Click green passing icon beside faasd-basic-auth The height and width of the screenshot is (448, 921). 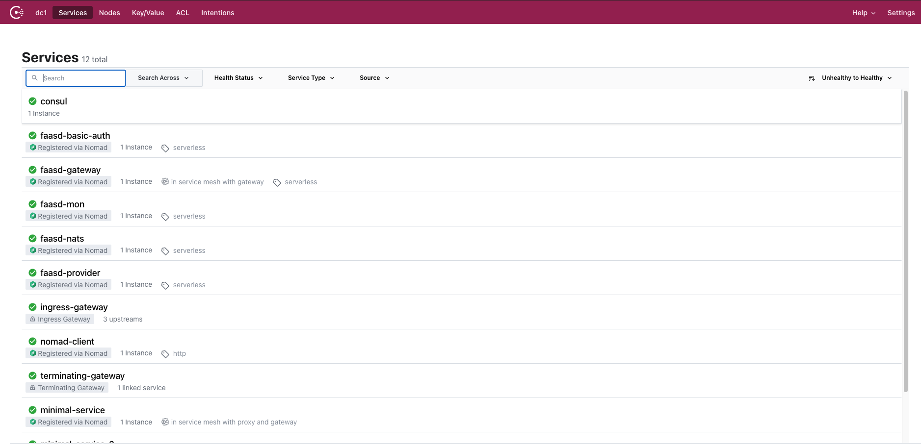(32, 135)
